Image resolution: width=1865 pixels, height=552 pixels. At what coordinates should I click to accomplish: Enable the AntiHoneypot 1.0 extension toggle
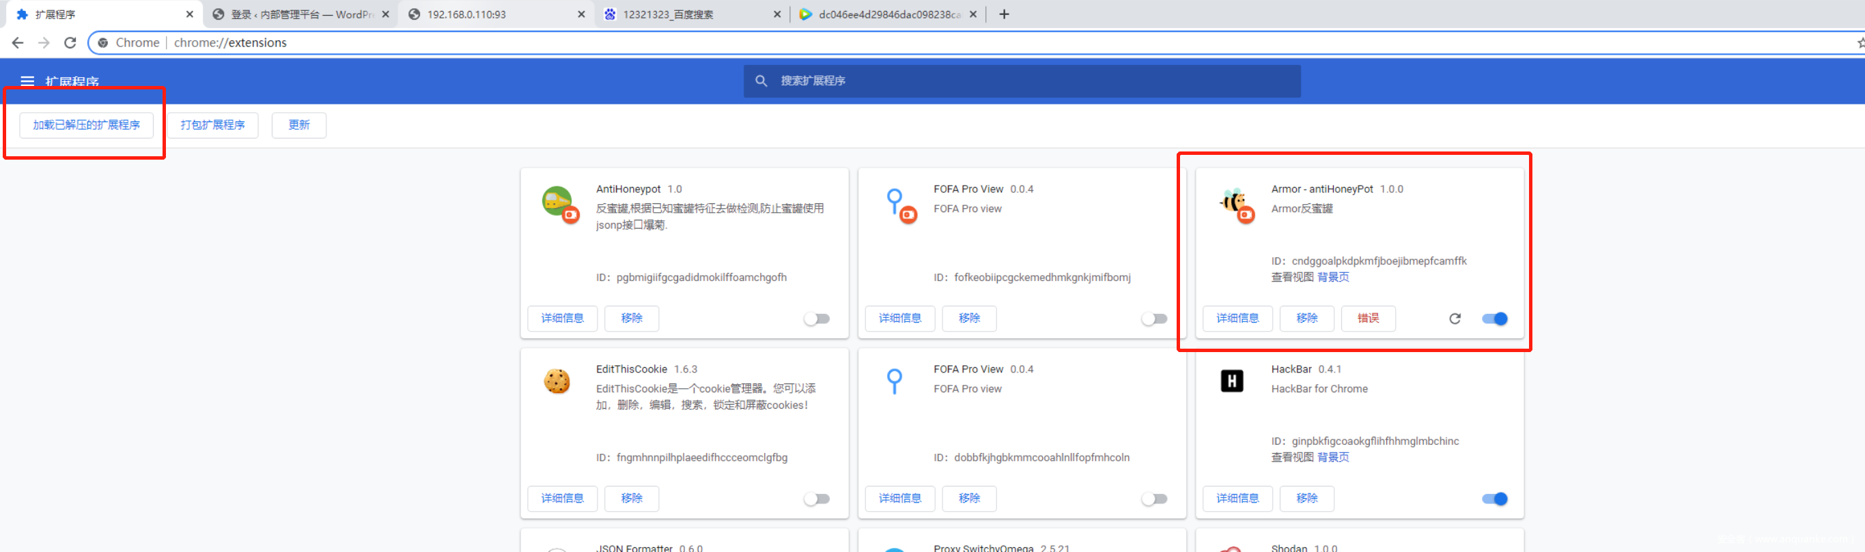click(x=817, y=319)
